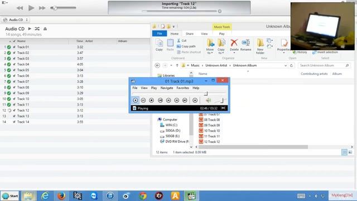Go up one folder level in Explorer
The width and height of the screenshot is (357, 201).
tap(177, 66)
